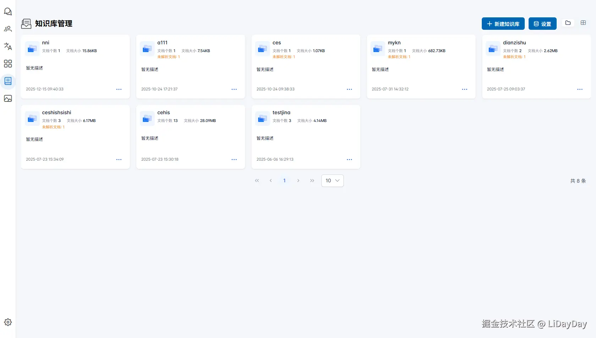Click the a111 knowledge base title
The height and width of the screenshot is (338, 596).
(162, 43)
